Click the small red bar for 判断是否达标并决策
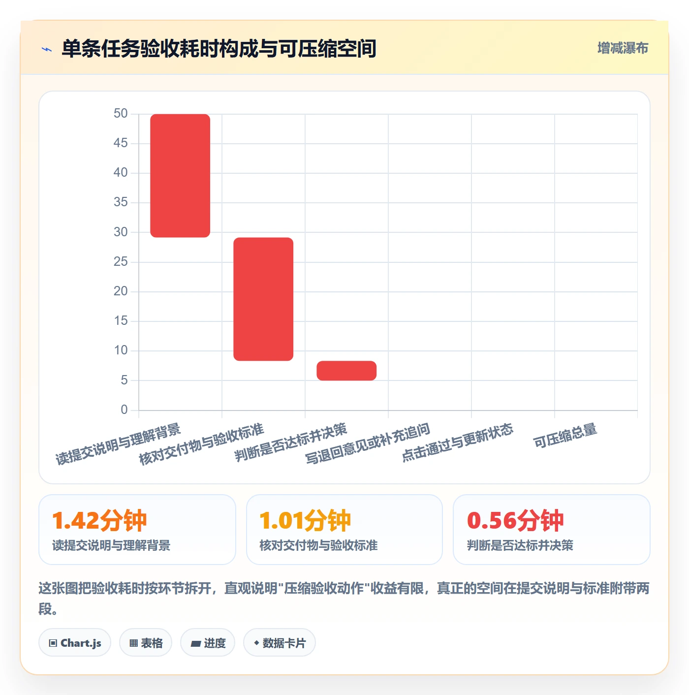689x695 pixels. pyautogui.click(x=346, y=371)
